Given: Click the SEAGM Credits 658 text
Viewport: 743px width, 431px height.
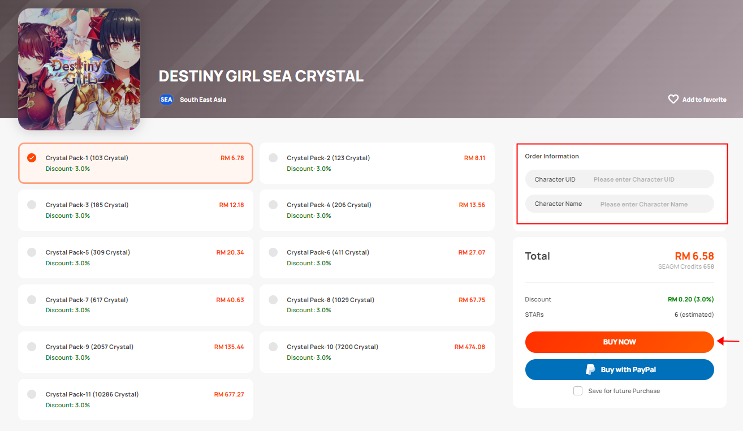Looking at the screenshot, I should tap(686, 266).
